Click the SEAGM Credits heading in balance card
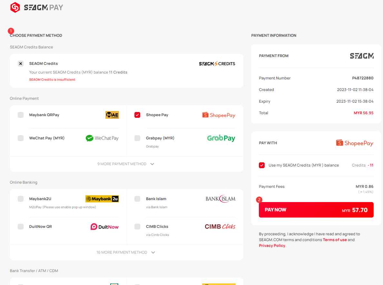The width and height of the screenshot is (383, 285). (x=44, y=64)
